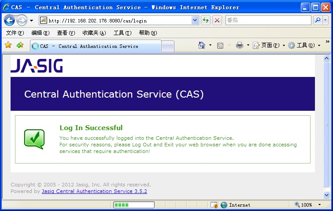Click the JASIG logo
Viewport: 333px width, 211px height.
coord(37,65)
